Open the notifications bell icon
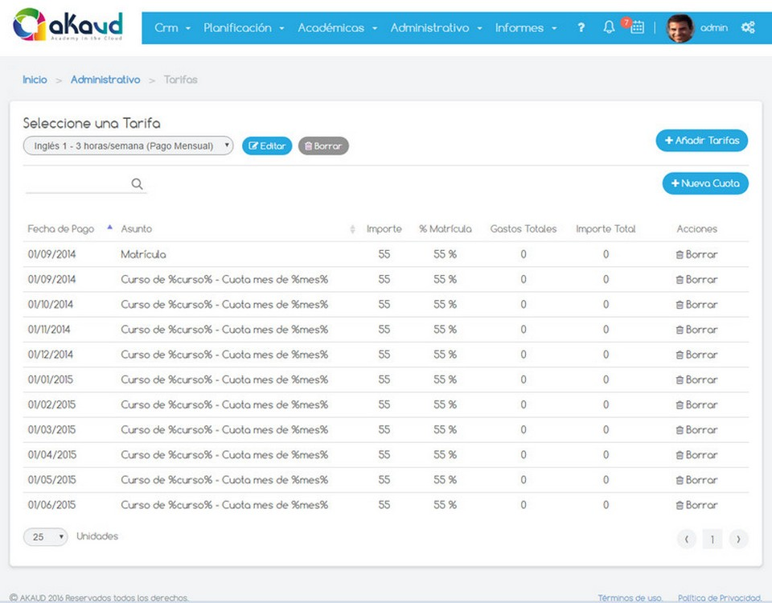This screenshot has width=772, height=603. coord(609,28)
